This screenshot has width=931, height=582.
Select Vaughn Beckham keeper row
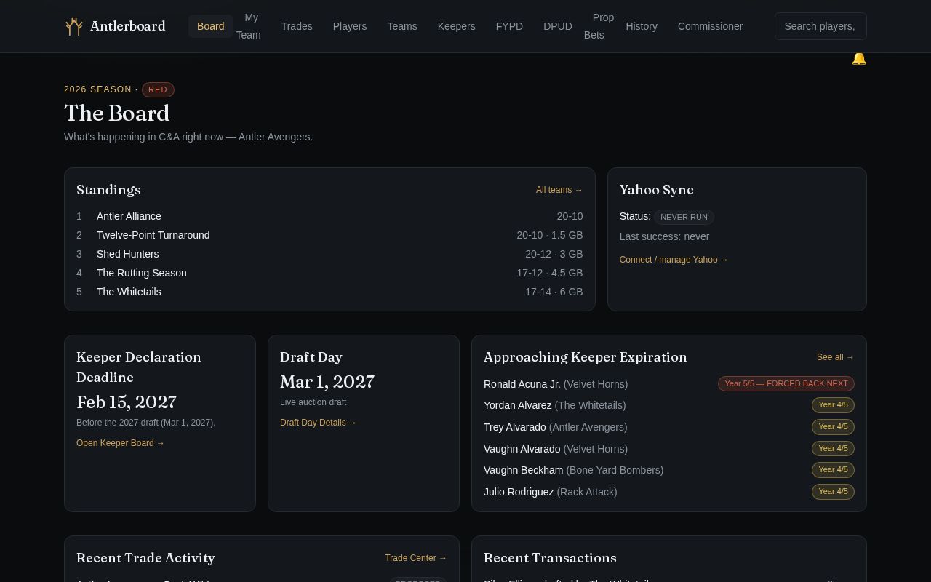[x=669, y=470]
